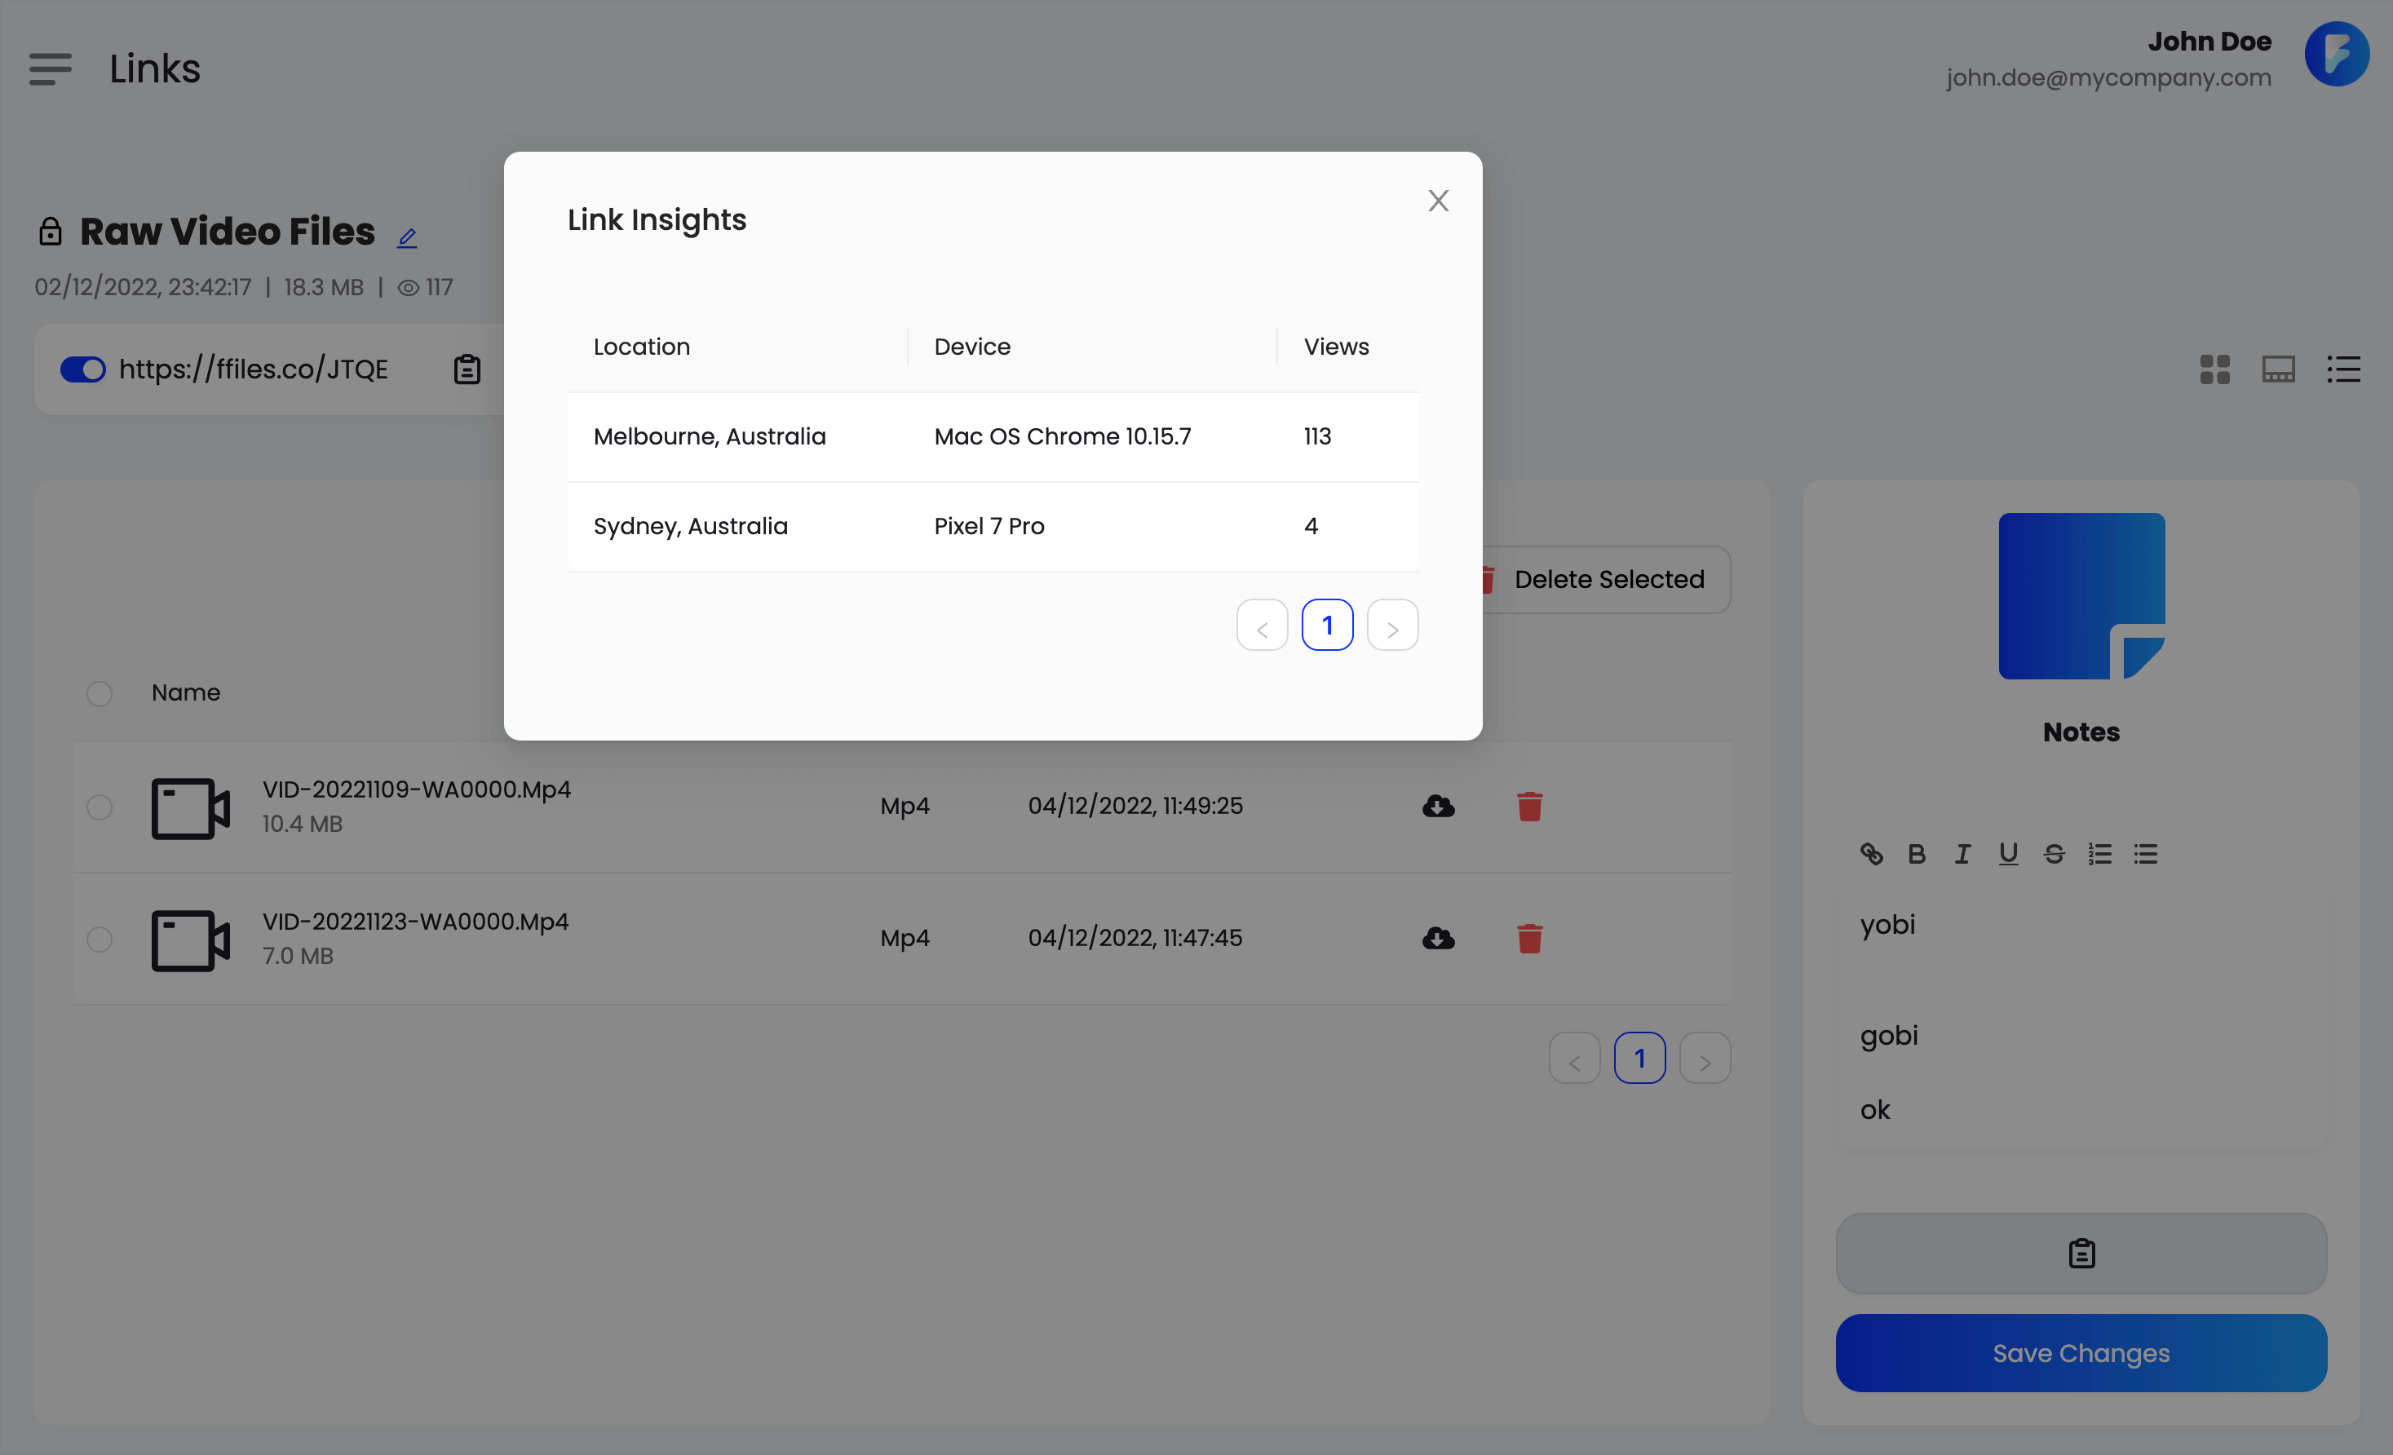
Task: Click Save Changes button in Notes panel
Action: (2082, 1352)
